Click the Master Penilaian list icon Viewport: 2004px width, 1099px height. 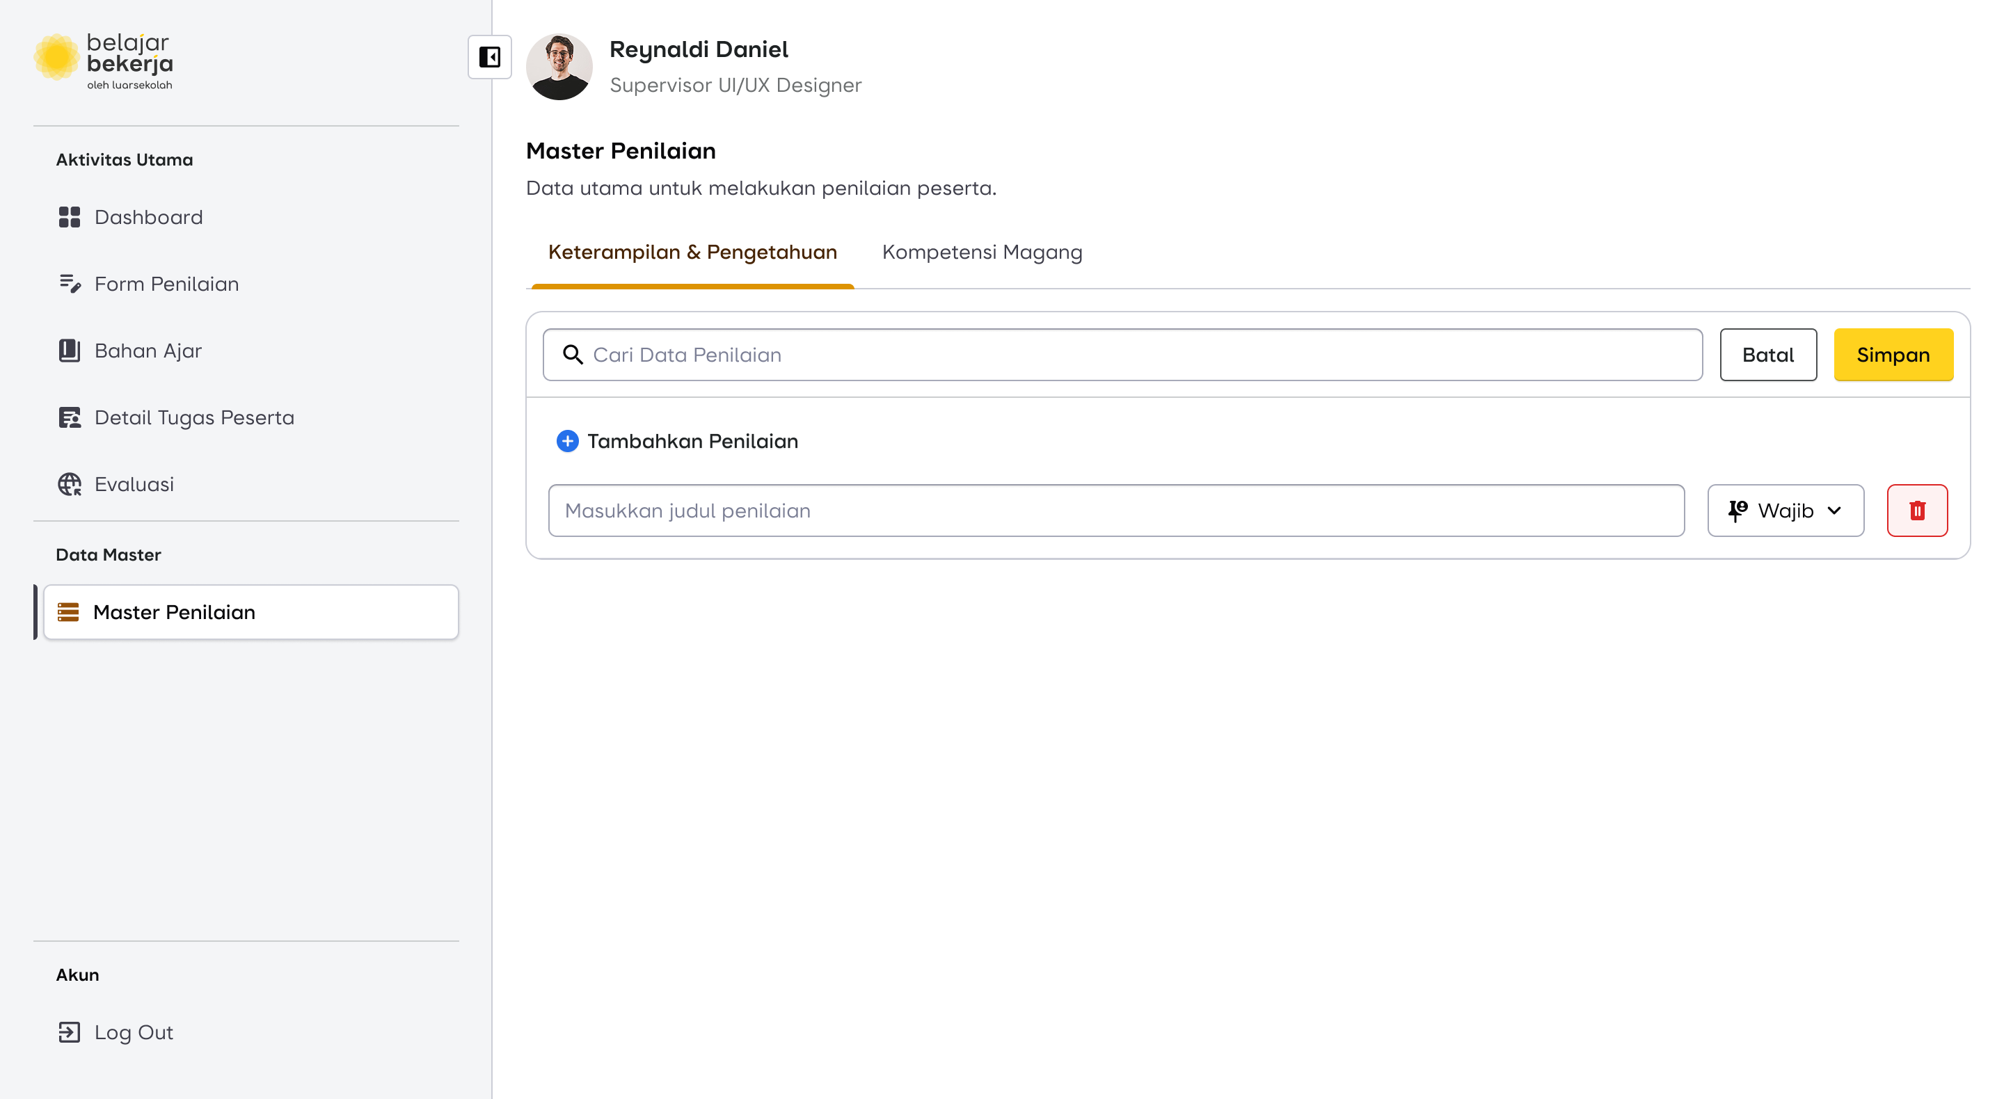click(68, 612)
